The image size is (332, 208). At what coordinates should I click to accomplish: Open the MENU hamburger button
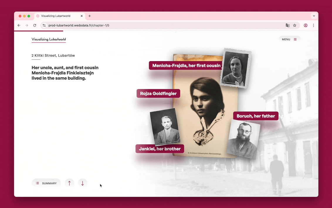tap(289, 39)
